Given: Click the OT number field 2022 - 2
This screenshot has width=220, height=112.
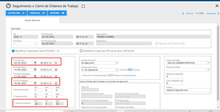Looking at the screenshot, I should click(26, 37).
